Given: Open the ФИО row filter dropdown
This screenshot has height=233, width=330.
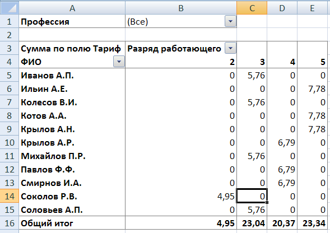Looking at the screenshot, I should (119, 62).
